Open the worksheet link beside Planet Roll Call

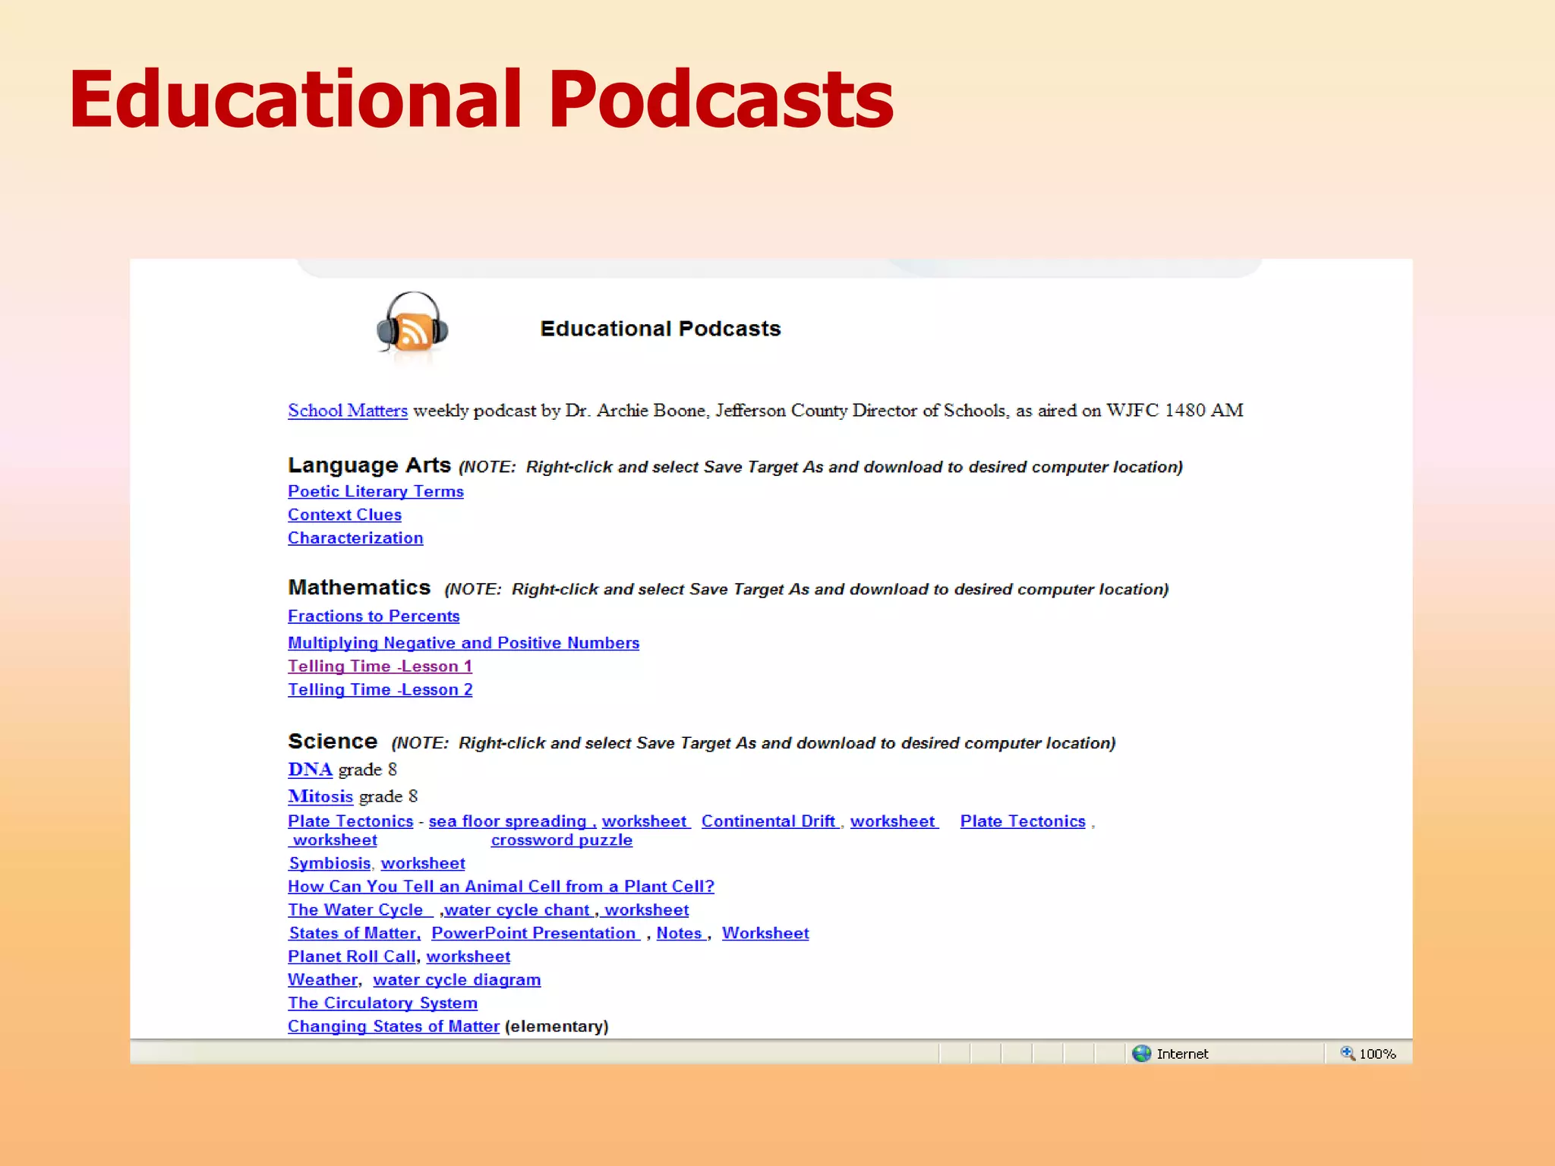[468, 957]
